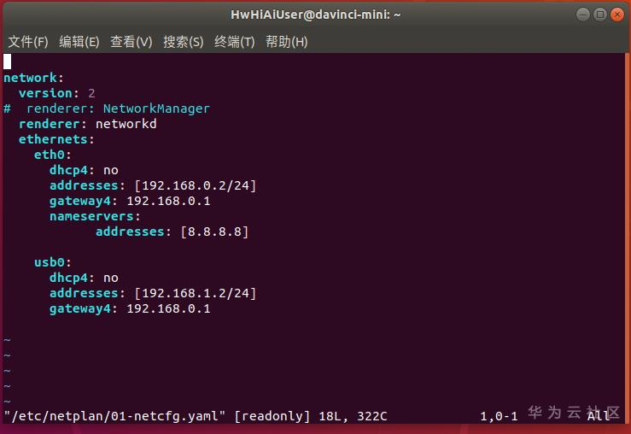Minimize the terminal window

coord(582,15)
